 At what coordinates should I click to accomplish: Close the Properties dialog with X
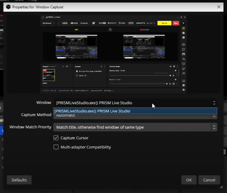point(218,7)
